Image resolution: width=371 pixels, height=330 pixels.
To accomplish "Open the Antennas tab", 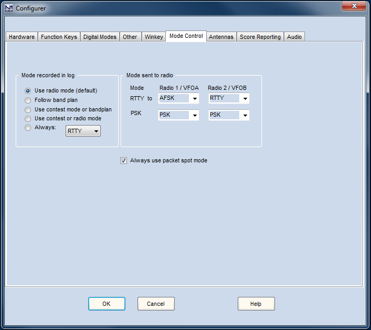I will [x=221, y=37].
